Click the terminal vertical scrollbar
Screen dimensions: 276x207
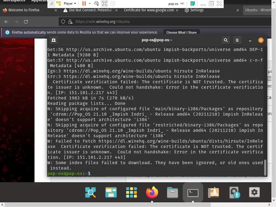point(265,167)
